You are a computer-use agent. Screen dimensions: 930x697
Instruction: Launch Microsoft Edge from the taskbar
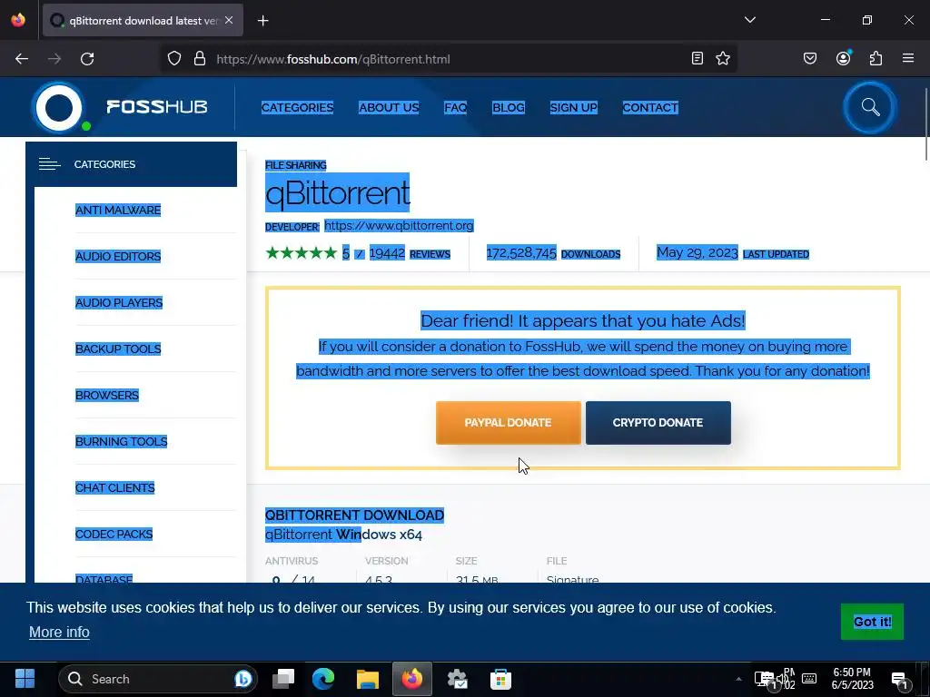323,679
